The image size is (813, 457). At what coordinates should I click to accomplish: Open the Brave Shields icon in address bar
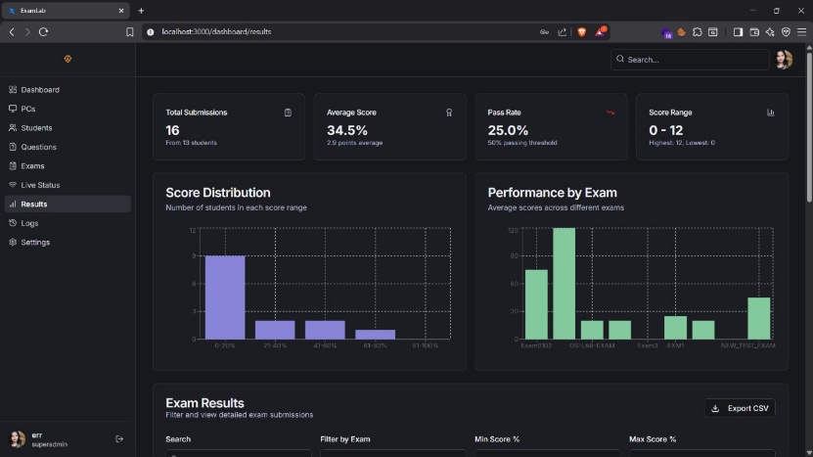[581, 31]
